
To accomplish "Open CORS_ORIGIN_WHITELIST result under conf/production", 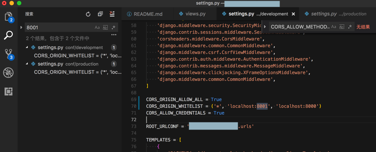I will click(78, 72).
